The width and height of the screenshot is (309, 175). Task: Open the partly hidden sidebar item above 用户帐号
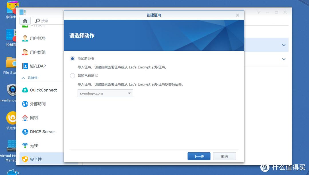click(x=33, y=26)
